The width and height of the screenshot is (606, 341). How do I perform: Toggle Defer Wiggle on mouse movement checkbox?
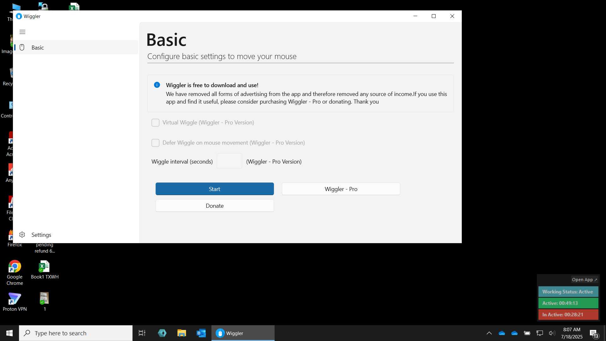[x=155, y=143]
